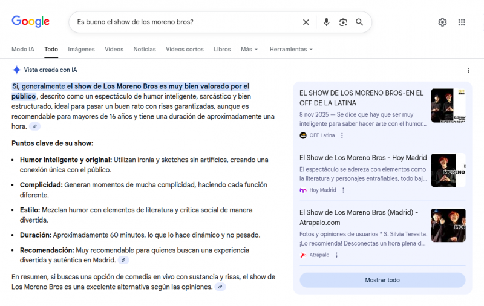Image resolution: width=484 pixels, height=306 pixels.
Task: Open three-dot menu beside Atrápalo source
Action: (336, 255)
